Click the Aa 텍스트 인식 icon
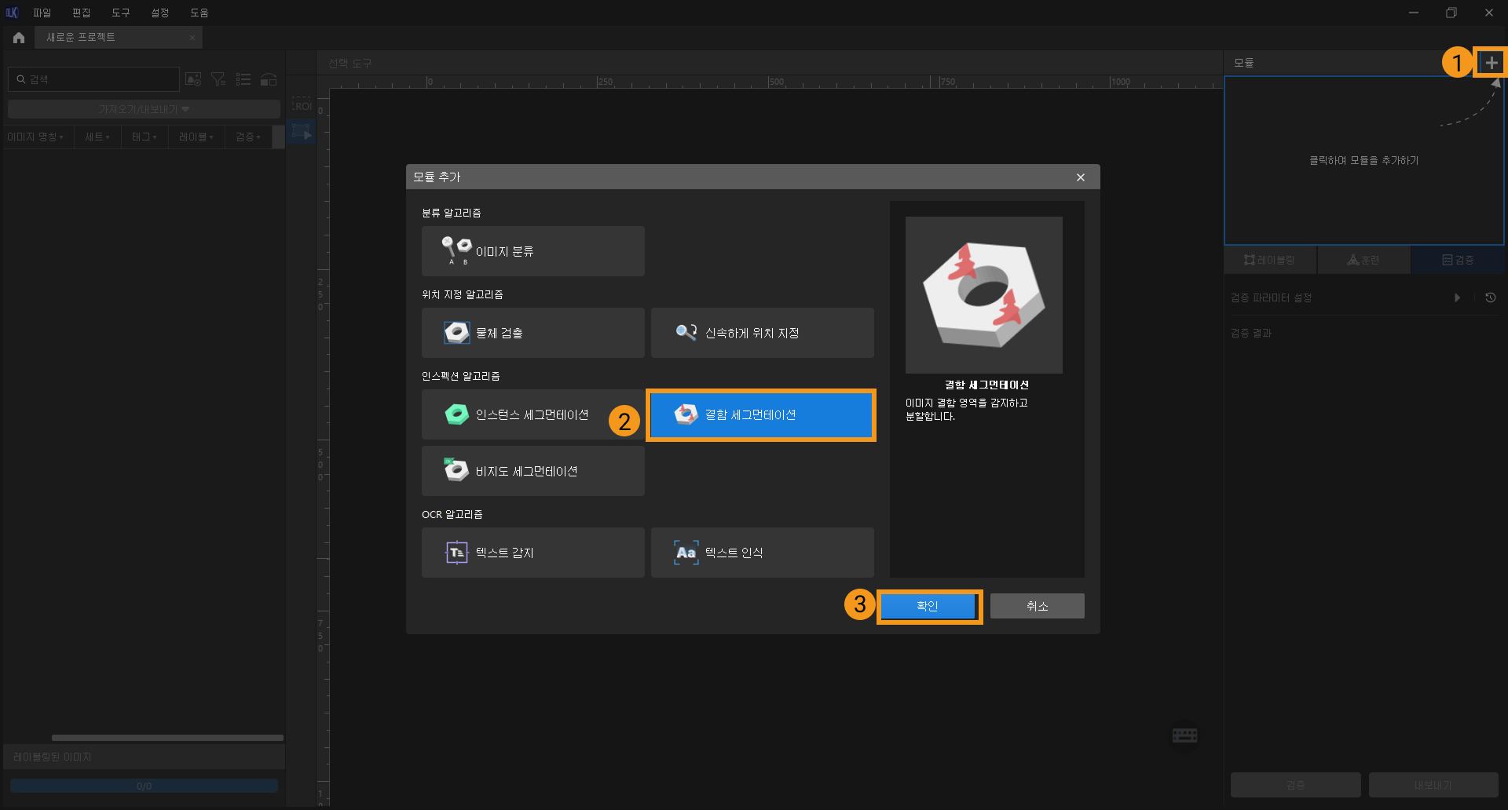 click(x=686, y=553)
